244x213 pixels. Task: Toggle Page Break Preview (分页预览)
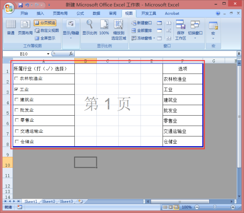[45, 23]
